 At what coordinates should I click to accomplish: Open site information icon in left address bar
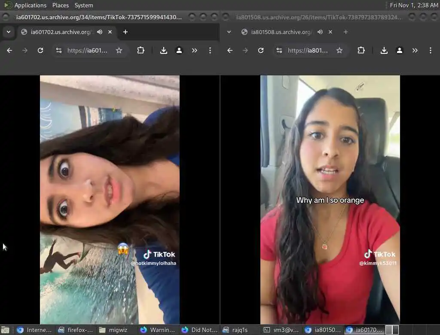click(x=58, y=50)
